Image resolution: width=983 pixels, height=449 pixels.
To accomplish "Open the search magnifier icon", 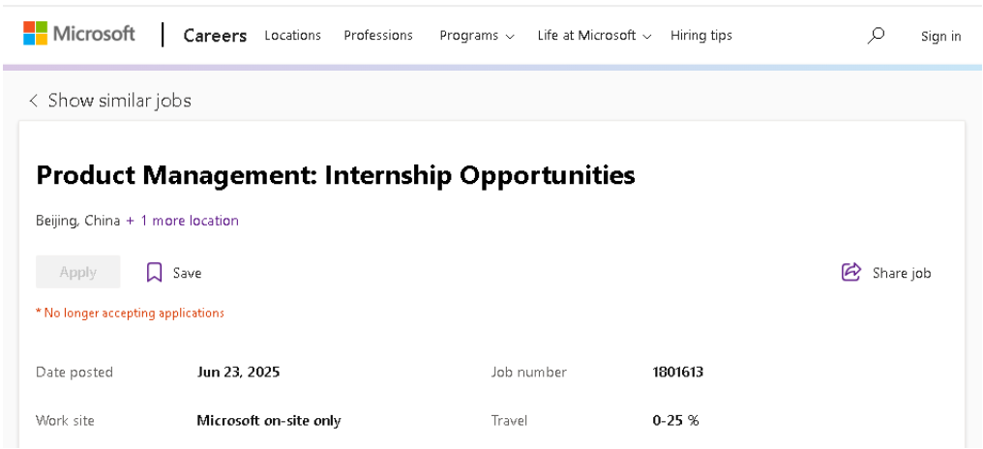I will 876,36.
